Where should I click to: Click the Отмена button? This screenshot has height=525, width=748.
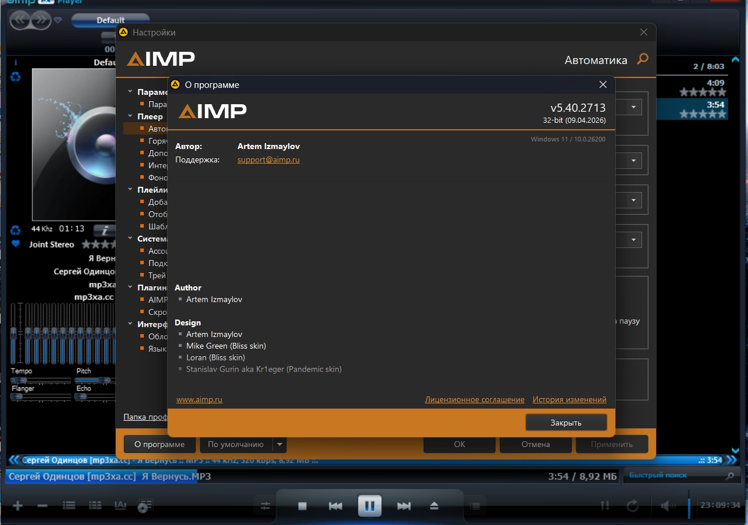(536, 445)
